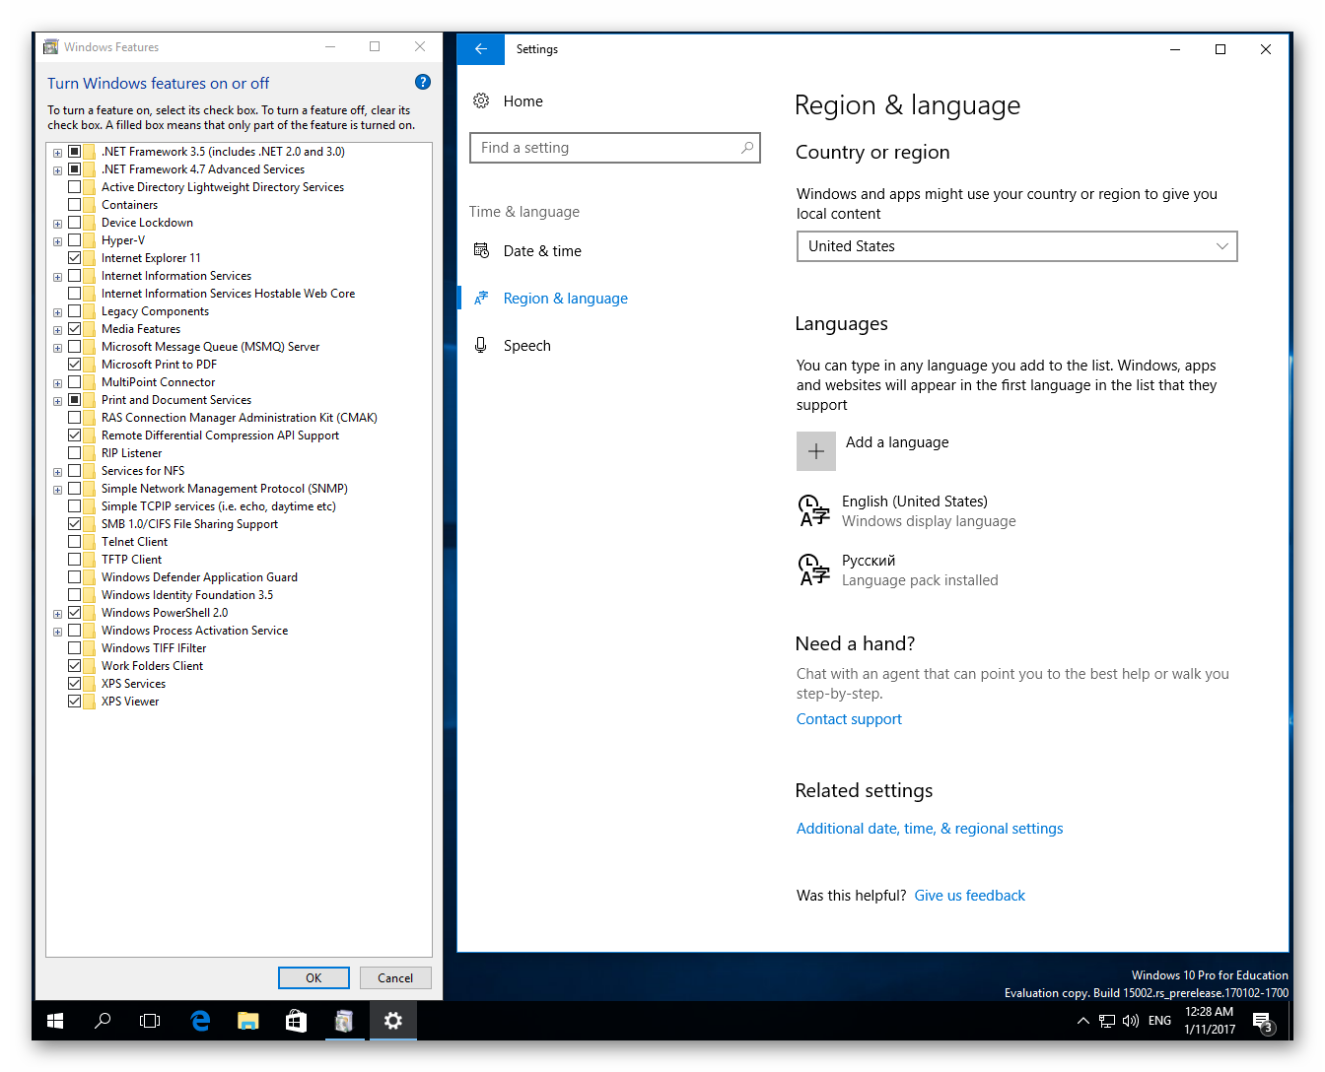Select the Русский 'Language pack installed' text
The image size is (1325, 1072).
pos(920,580)
